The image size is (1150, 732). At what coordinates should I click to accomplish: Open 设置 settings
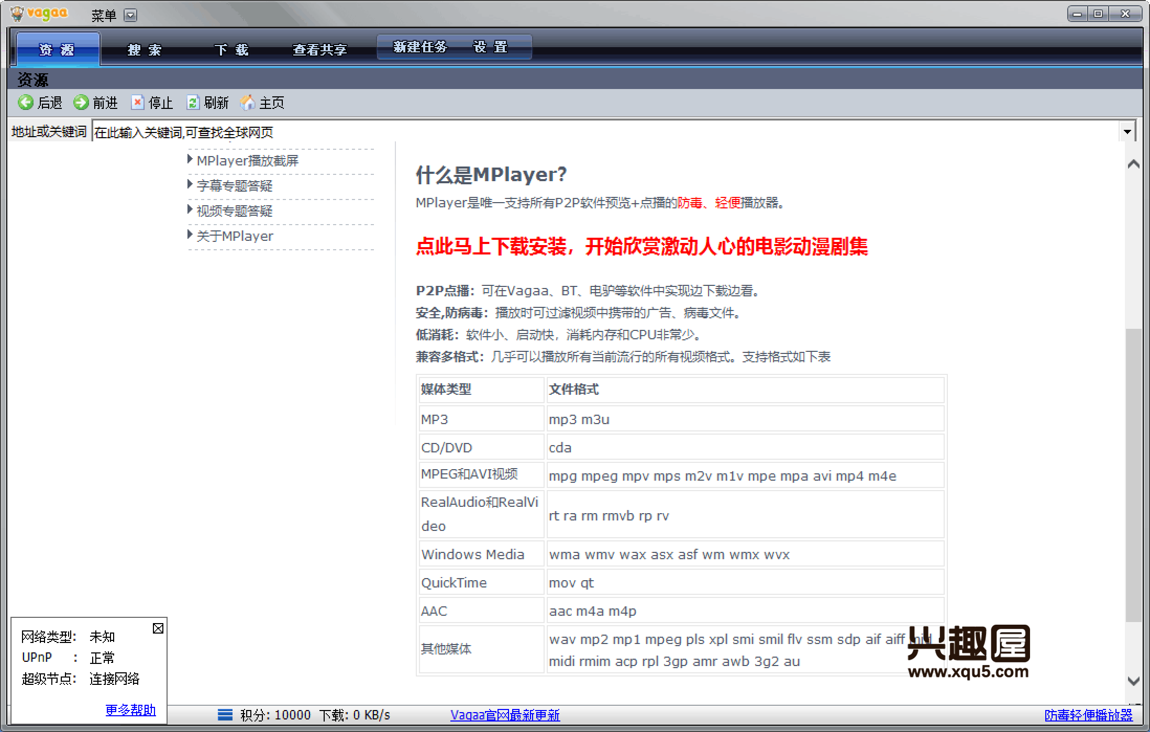[490, 47]
